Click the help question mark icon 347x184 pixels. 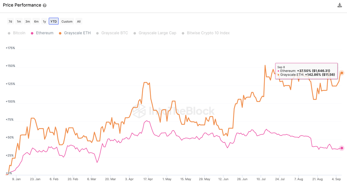point(45,6)
